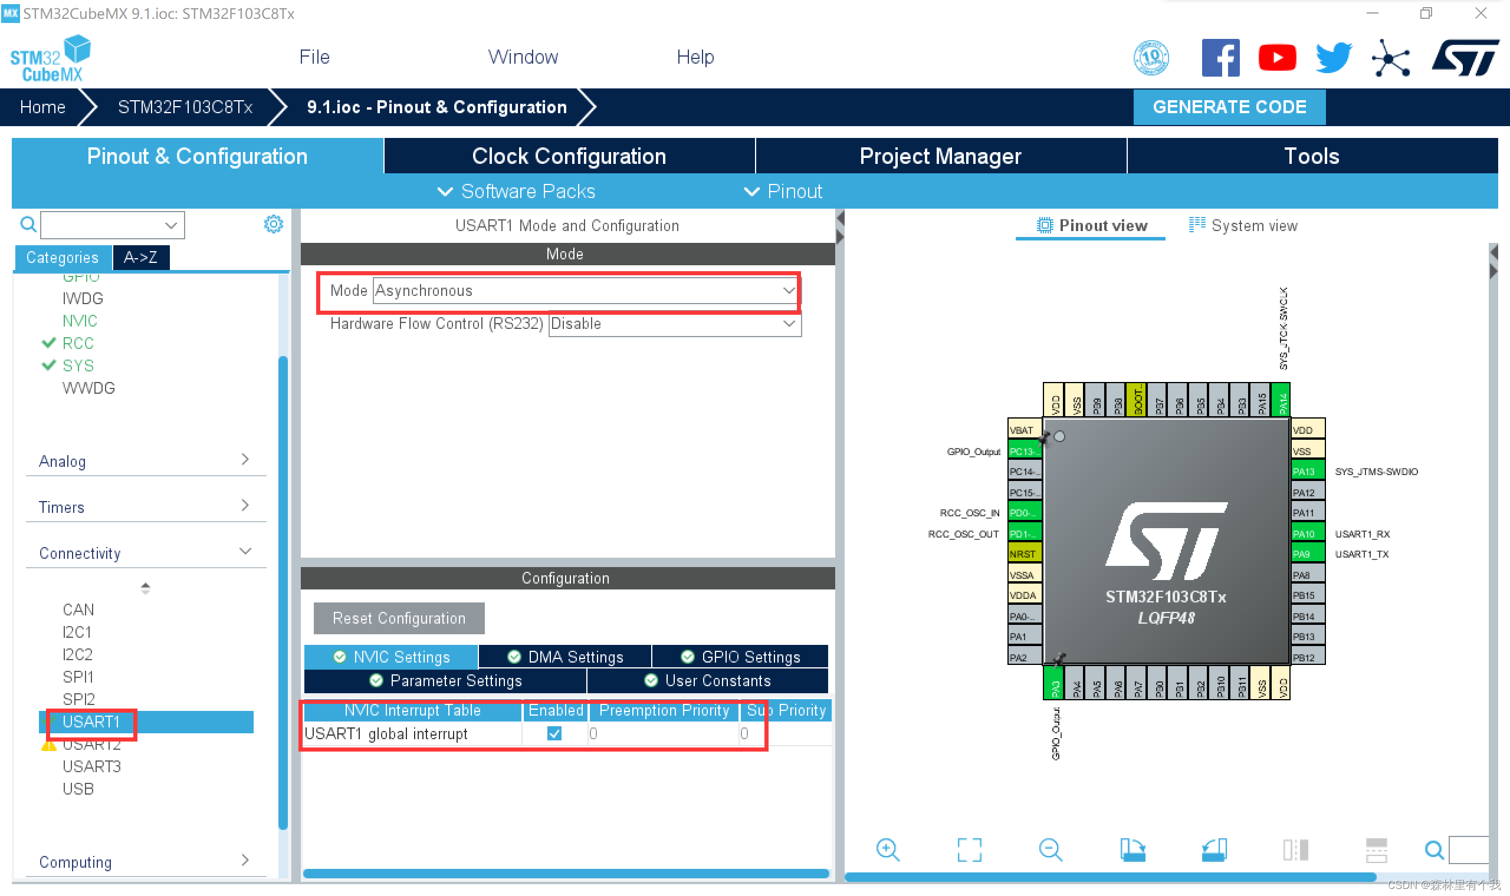Screen dimensions: 1510x896
Task: Open Hardware Flow Control dropdown
Action: [x=674, y=324]
